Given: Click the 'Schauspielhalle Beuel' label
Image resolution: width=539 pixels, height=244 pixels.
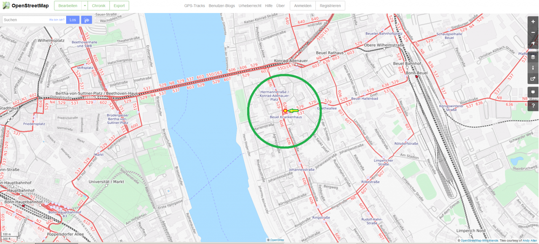Looking at the screenshot, I should [449, 35].
